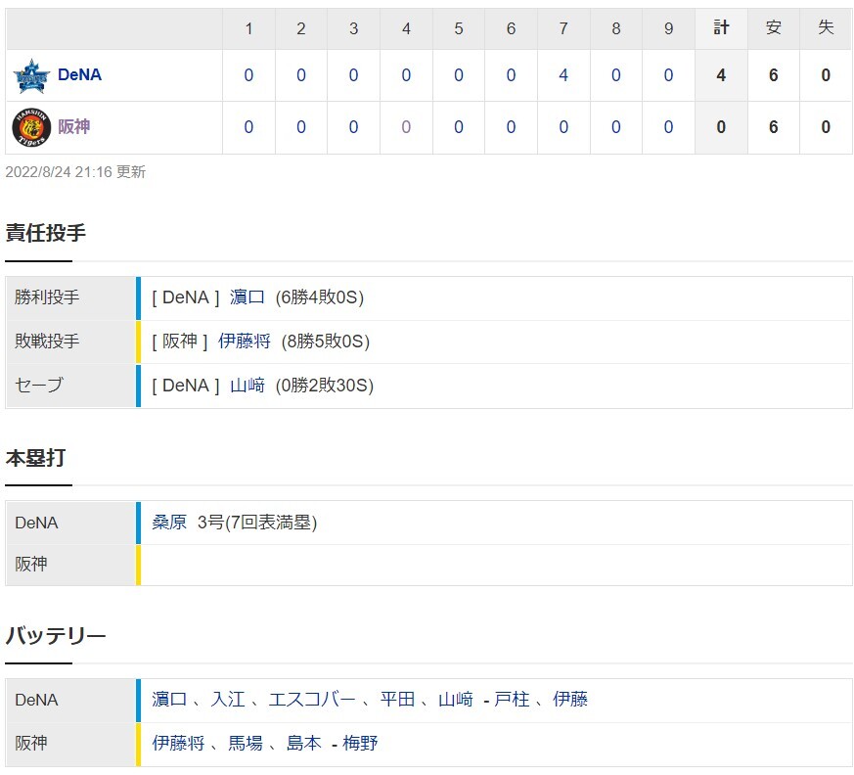Open catcher 戸柱's player page

point(512,700)
